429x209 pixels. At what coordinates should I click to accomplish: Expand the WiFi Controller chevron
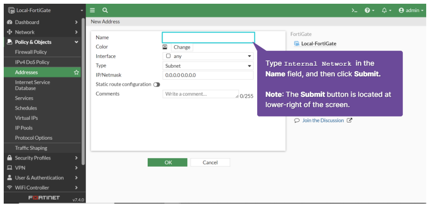click(x=76, y=188)
